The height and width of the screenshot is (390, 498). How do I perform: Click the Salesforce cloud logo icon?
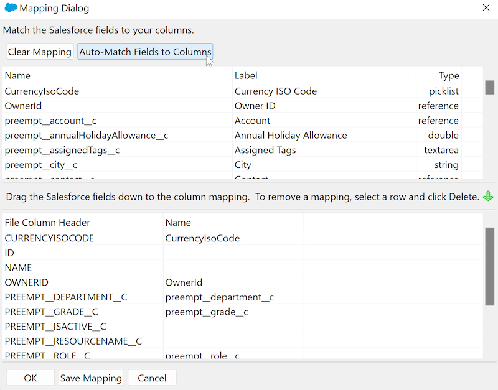[11, 9]
